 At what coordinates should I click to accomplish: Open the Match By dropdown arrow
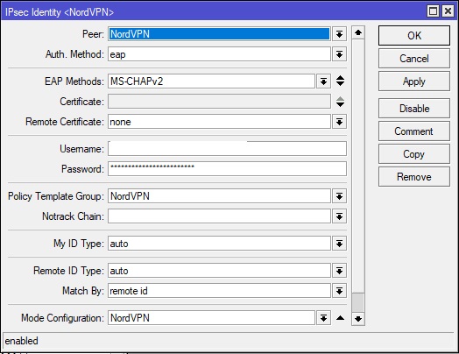339,291
